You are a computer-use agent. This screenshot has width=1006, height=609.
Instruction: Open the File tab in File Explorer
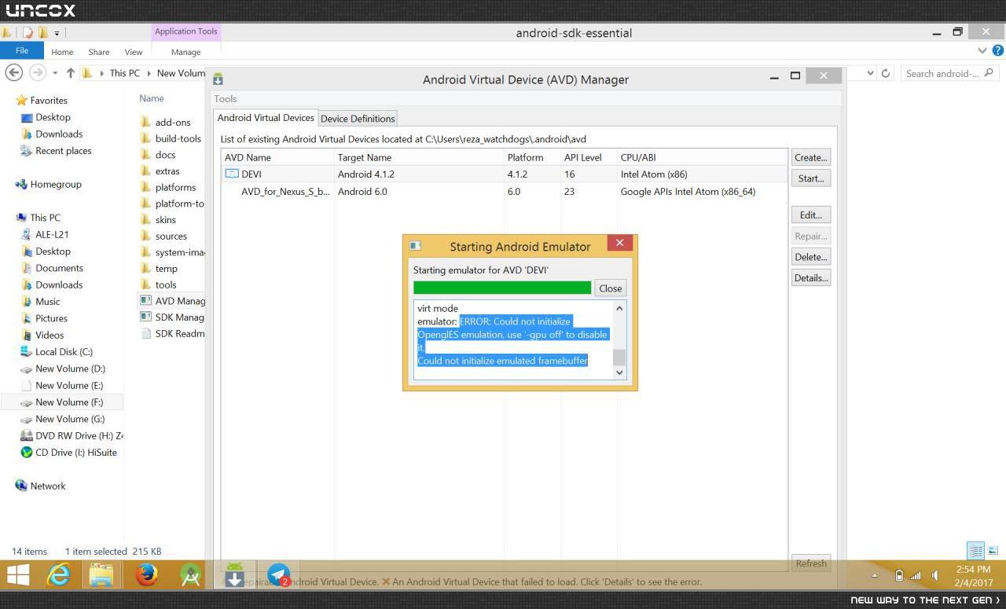point(22,50)
